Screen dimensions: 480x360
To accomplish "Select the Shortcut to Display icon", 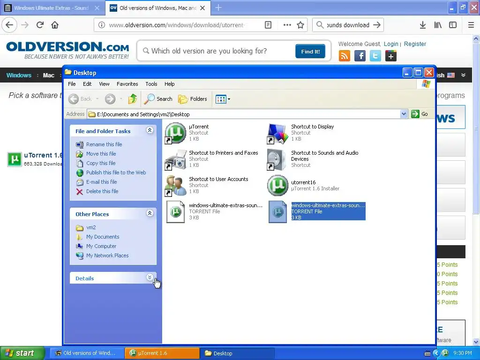I will point(277,133).
